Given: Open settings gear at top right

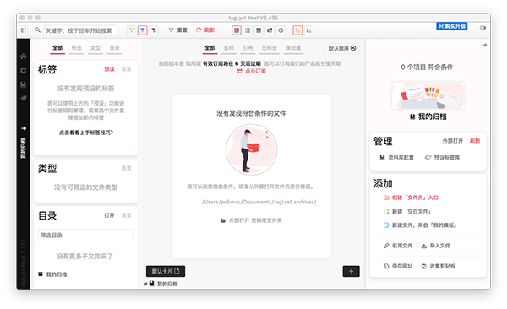Looking at the screenshot, I should (x=482, y=28).
